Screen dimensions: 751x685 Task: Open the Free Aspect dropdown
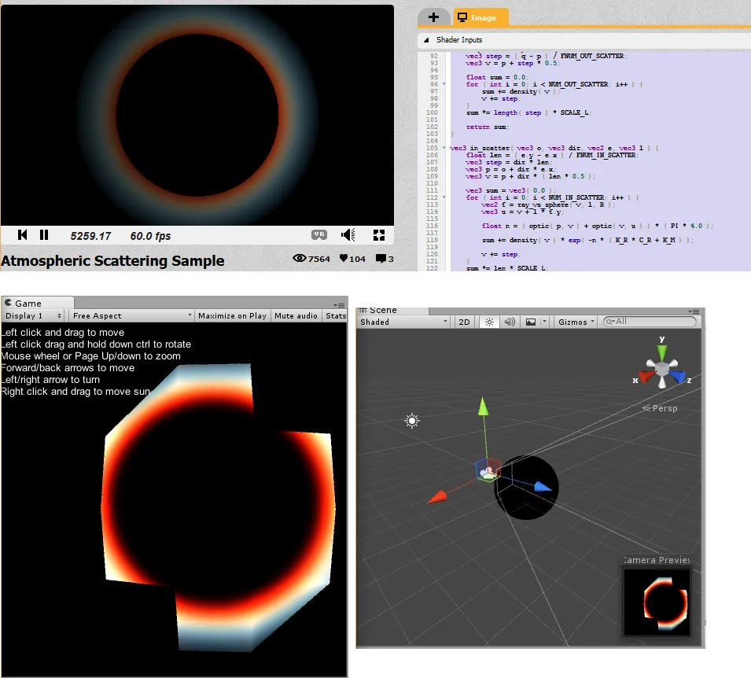[x=131, y=316]
